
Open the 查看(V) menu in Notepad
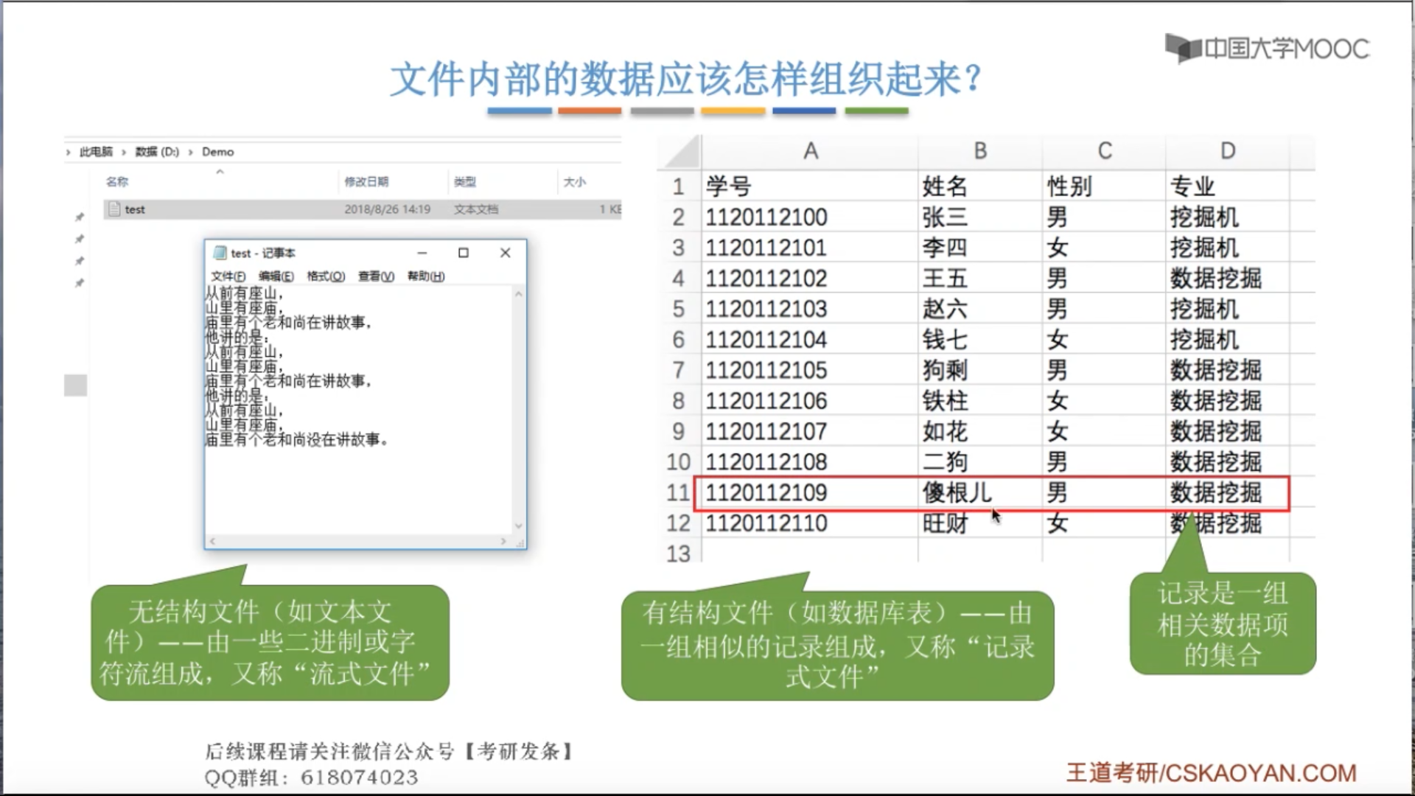tap(376, 276)
